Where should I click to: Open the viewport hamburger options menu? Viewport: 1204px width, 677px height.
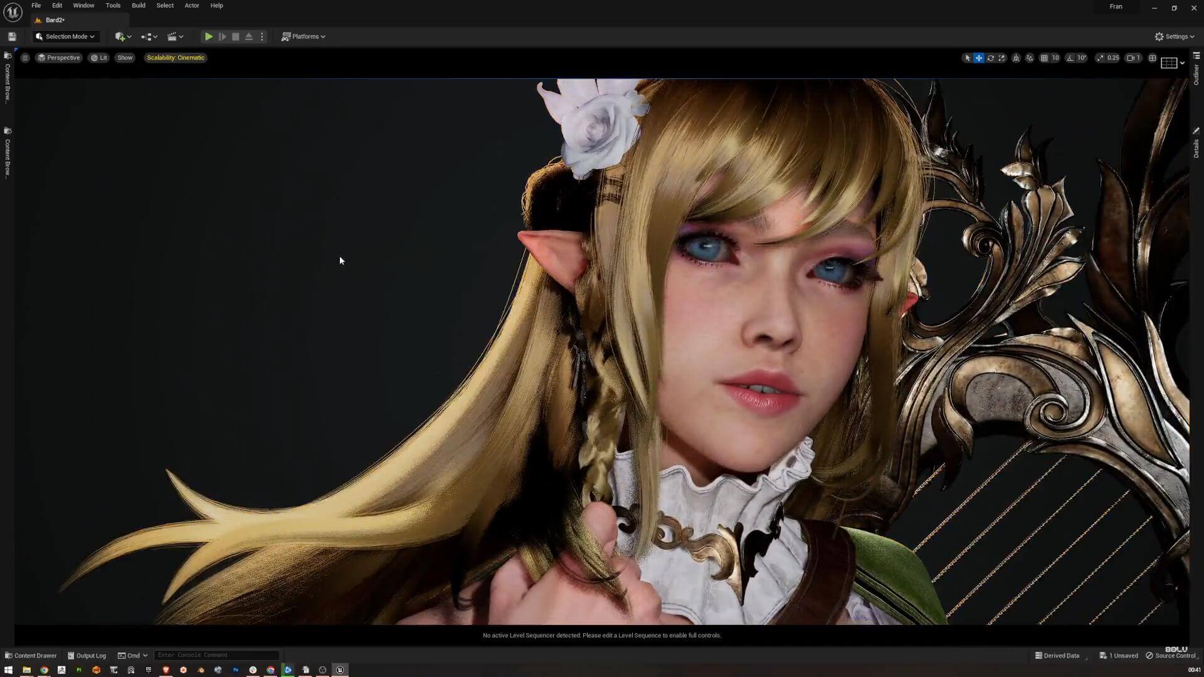pos(25,58)
